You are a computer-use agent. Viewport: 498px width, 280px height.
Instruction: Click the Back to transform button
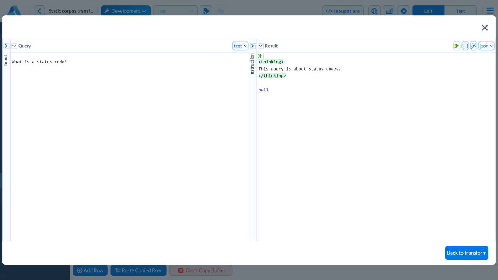point(466,253)
